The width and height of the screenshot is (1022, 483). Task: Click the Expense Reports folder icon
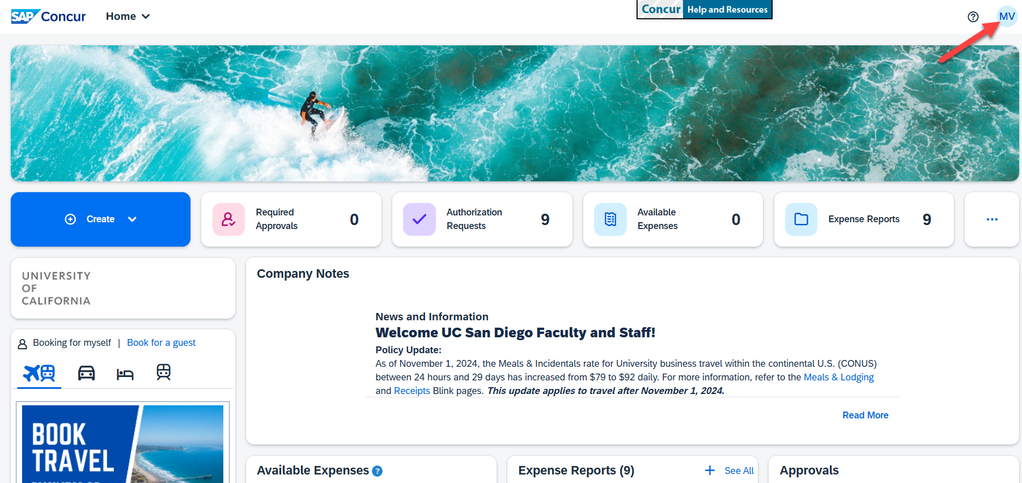point(801,219)
